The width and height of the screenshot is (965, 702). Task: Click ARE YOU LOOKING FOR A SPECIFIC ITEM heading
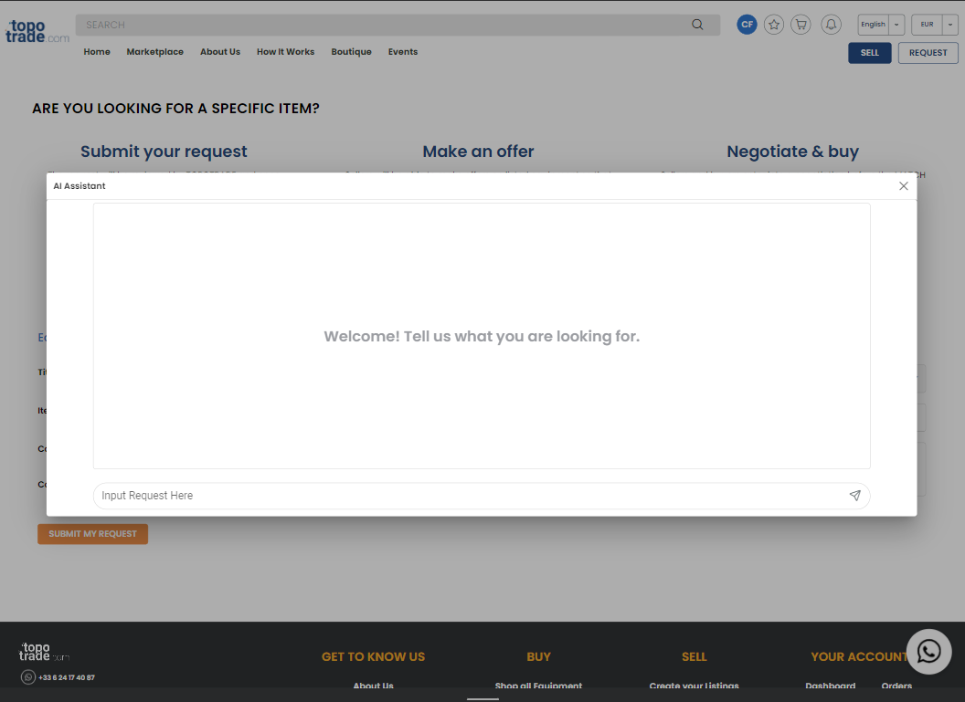point(176,109)
